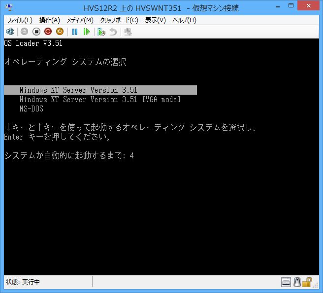Maximize the virtual machine connection window

pos(291,6)
